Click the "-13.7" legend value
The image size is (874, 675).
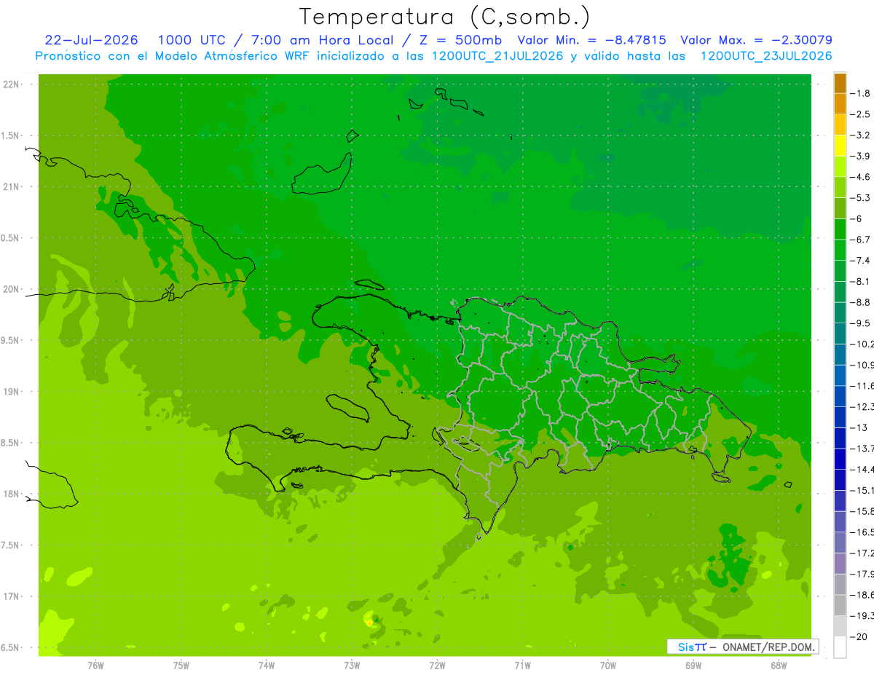click(x=862, y=449)
